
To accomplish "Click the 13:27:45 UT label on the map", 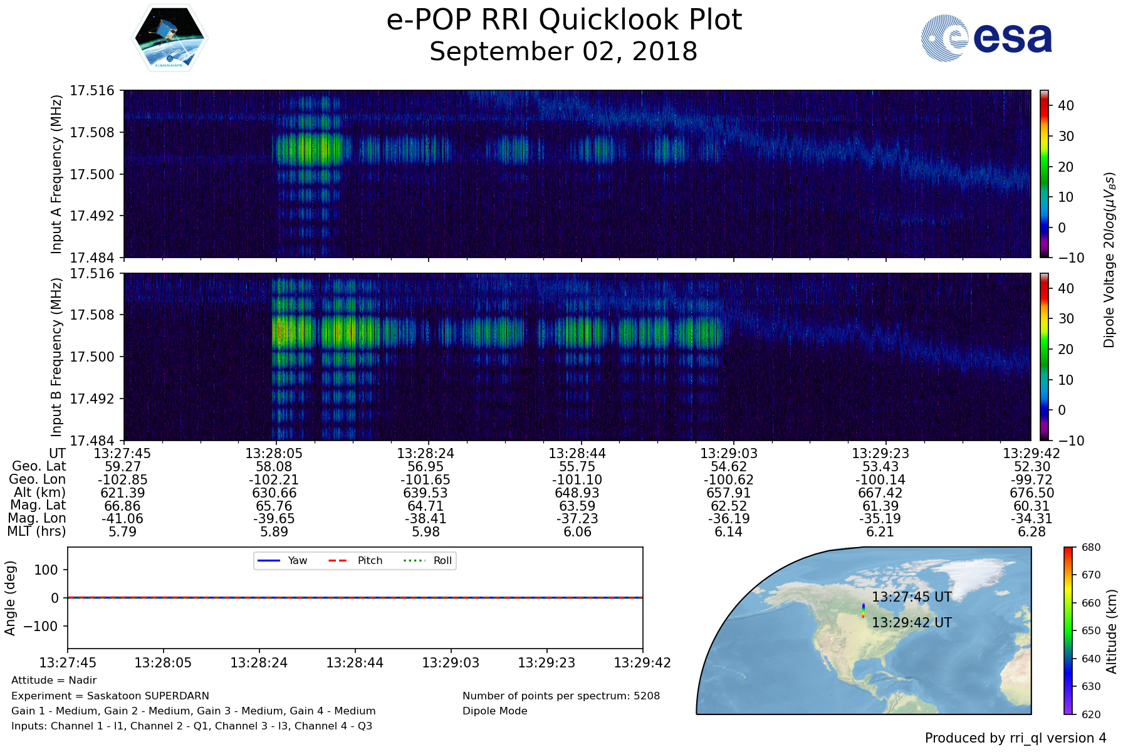I will 911,597.
